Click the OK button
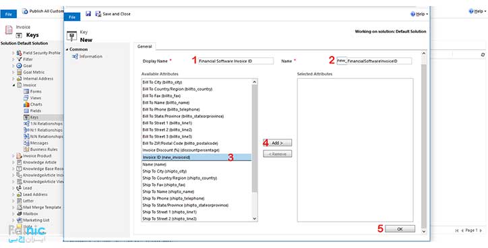 point(400,228)
